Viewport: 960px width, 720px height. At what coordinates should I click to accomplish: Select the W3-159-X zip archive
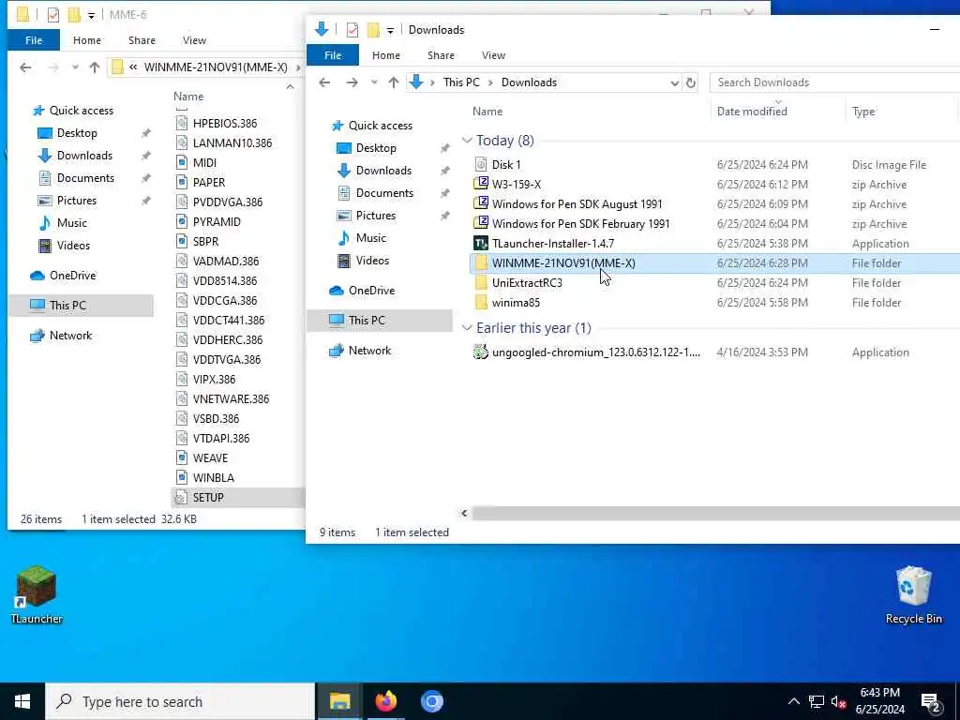pyautogui.click(x=517, y=185)
